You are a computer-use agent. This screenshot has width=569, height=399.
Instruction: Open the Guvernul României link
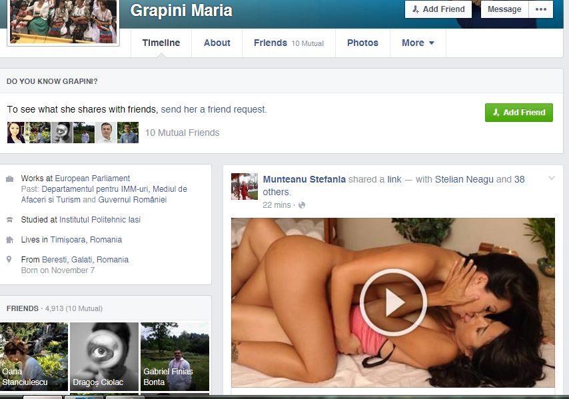tap(133, 200)
